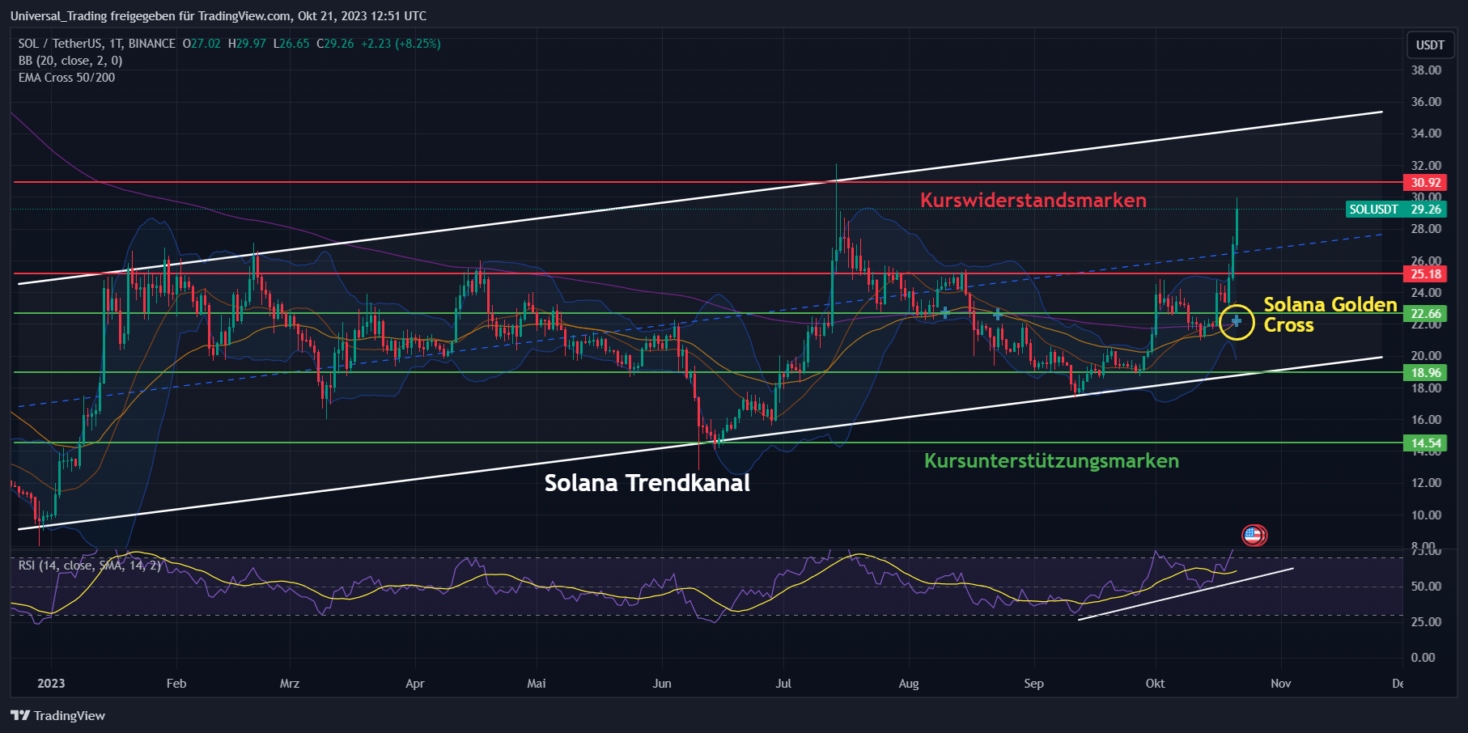
Task: Click the 10.00 price scale value
Action: (1426, 515)
